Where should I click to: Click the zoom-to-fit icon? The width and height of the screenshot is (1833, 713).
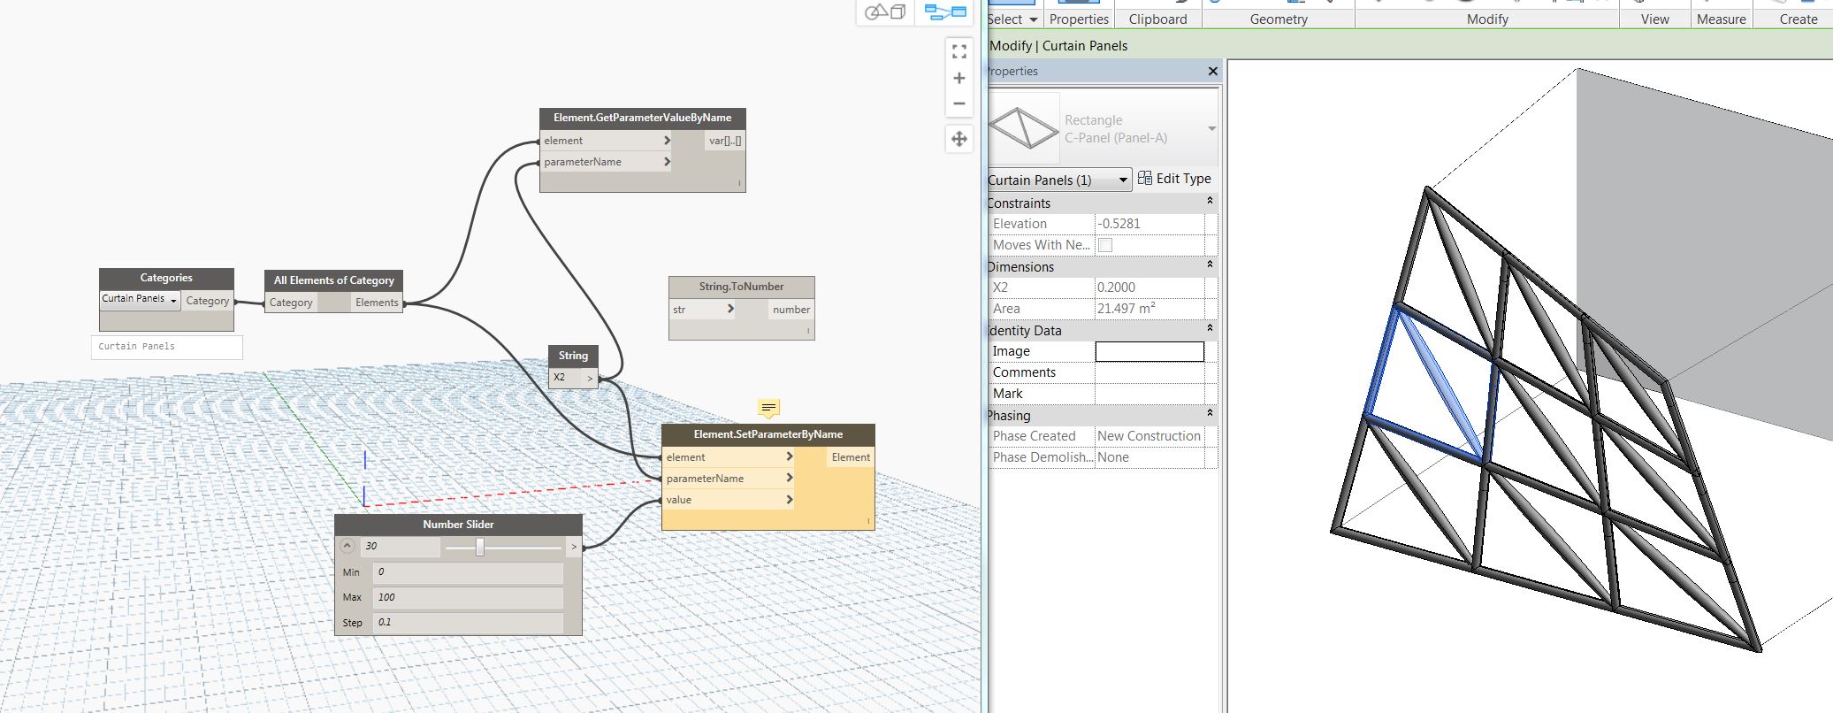tap(959, 52)
